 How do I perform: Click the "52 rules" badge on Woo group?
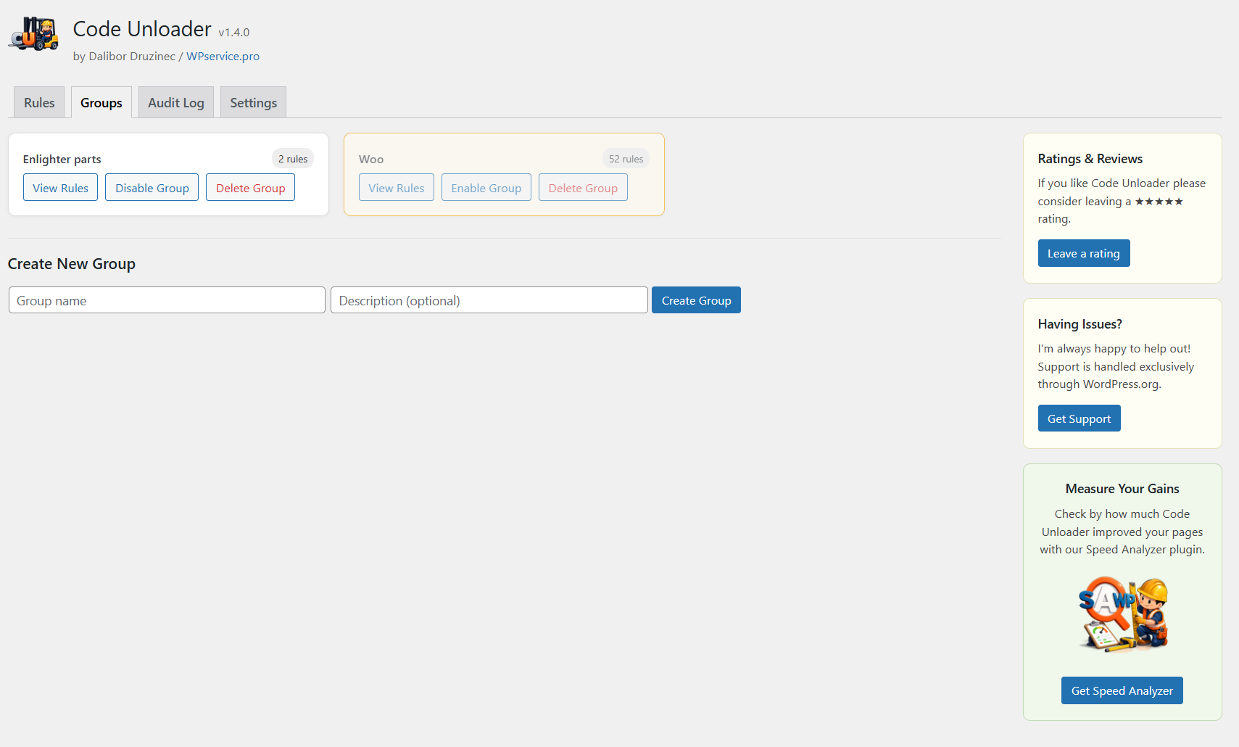626,158
